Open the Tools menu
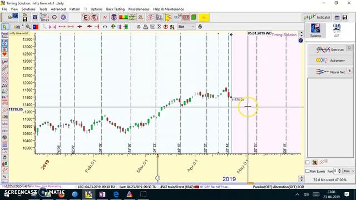The width and height of the screenshot is (356, 200). coord(43,9)
